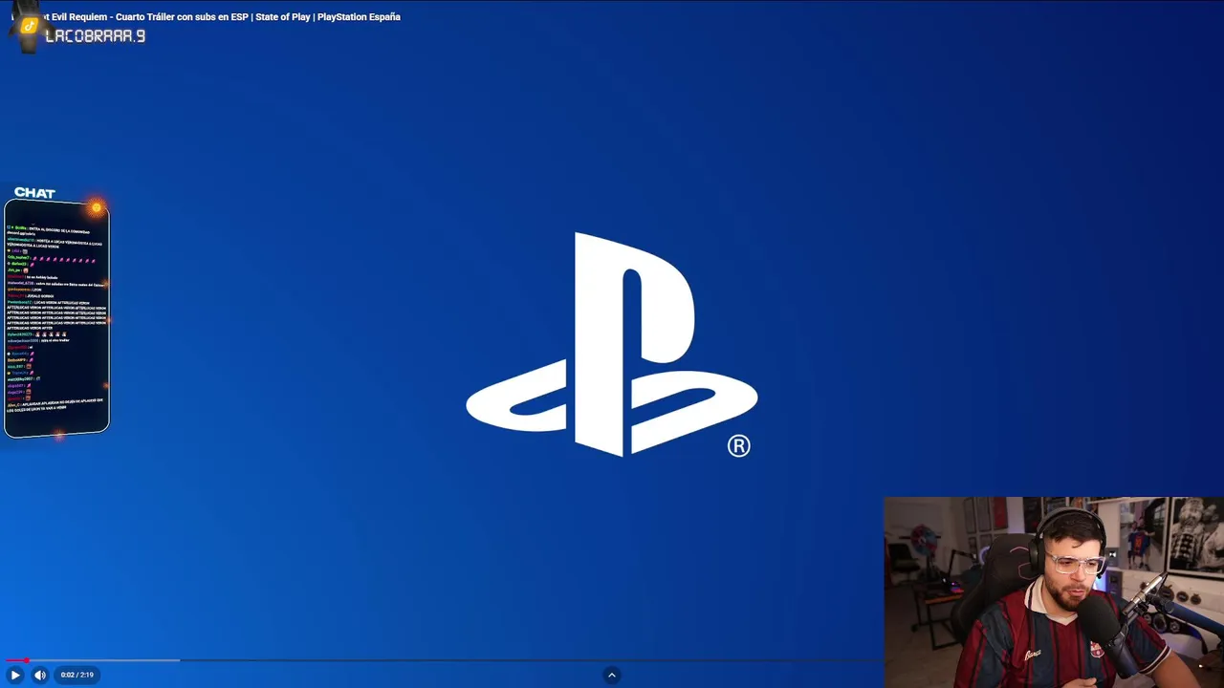Open the video title link at top
Viewport: 1224px width, 688px height.
[x=206, y=16]
